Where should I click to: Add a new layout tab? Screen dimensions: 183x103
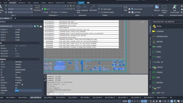[x=171, y=98]
